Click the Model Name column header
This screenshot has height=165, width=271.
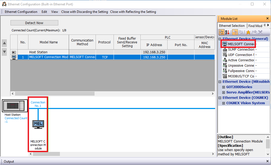(x=49, y=42)
